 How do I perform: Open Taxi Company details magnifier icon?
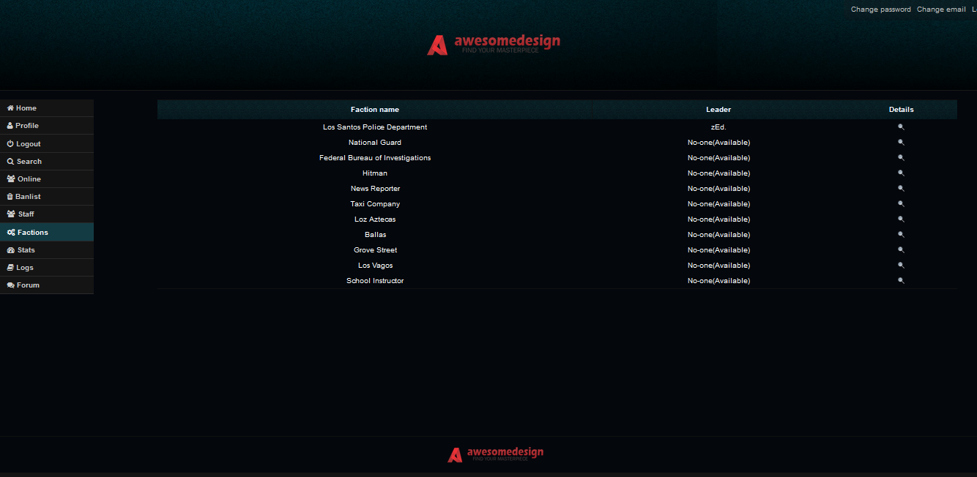(901, 204)
